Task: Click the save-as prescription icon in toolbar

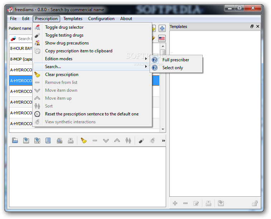Action: coord(37,141)
